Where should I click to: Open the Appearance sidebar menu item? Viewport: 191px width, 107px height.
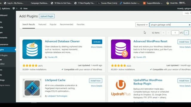click(4, 44)
